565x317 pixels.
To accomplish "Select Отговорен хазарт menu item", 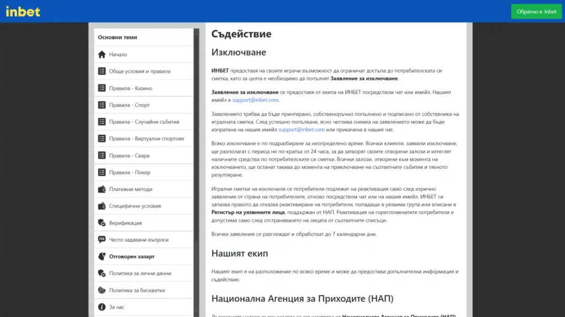I will (x=144, y=256).
